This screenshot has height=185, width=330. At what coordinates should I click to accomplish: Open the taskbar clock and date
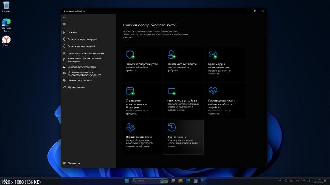pos(317,181)
